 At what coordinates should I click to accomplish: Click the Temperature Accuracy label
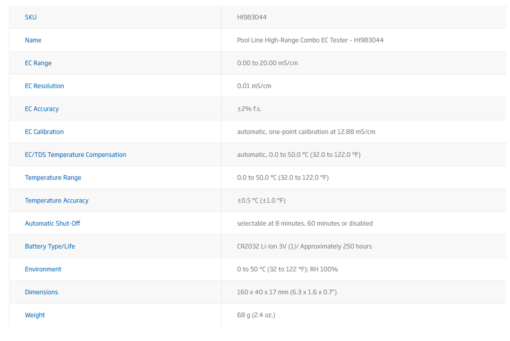[57, 201]
